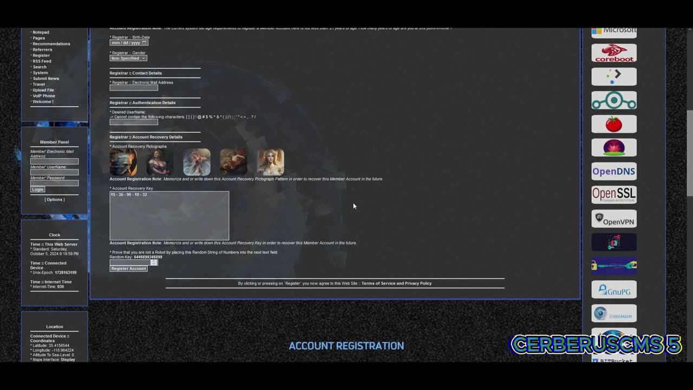693x390 pixels.
Task: Click the dark padlock logo below OpenVPN
Action: pyautogui.click(x=614, y=242)
